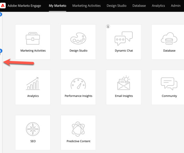Open the Predictive Content atom tile

coord(78,133)
